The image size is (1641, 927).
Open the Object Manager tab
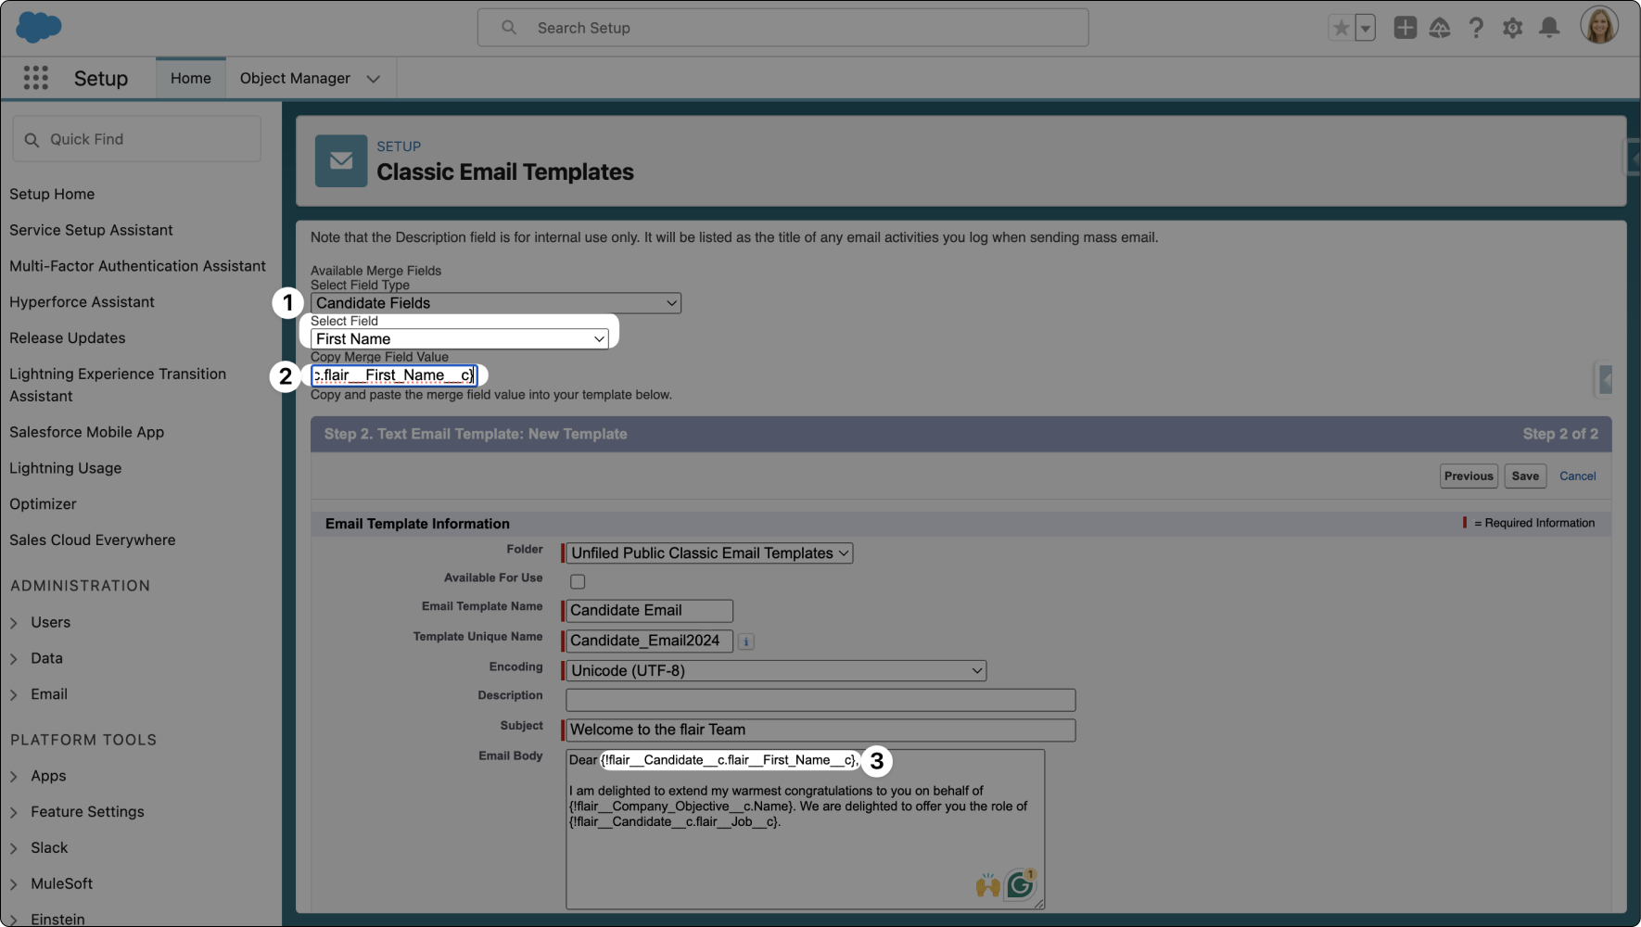pyautogui.click(x=295, y=79)
